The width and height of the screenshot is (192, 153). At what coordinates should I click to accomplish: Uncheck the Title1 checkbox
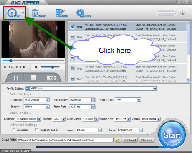[73, 26]
